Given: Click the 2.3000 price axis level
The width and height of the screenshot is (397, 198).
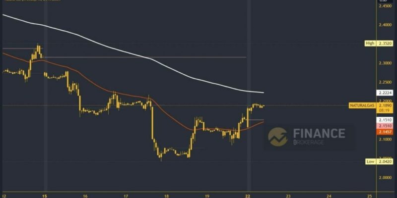Looking at the screenshot, I should (x=385, y=63).
